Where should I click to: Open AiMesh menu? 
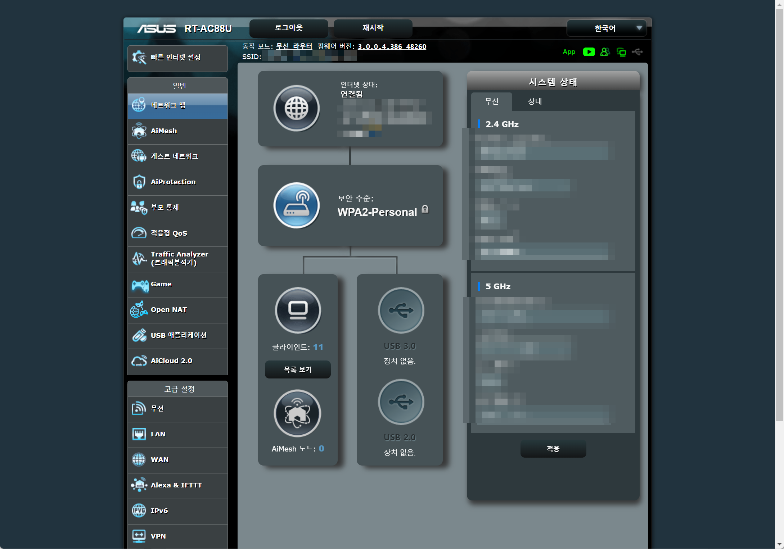coord(177,131)
